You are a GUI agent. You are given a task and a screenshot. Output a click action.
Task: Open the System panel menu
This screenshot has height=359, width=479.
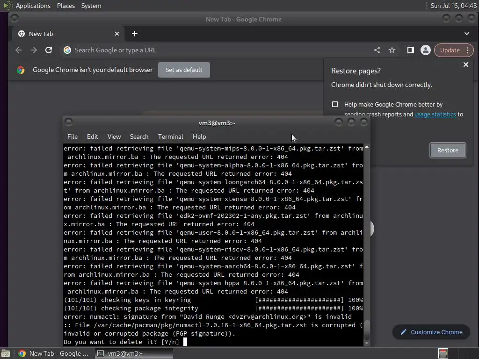point(91,6)
